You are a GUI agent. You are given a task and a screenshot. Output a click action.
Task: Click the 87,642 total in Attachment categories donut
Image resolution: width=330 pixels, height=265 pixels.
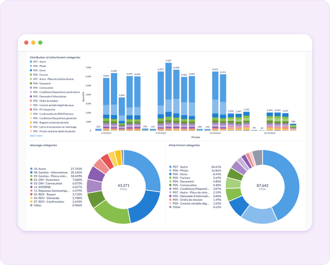[262, 186]
